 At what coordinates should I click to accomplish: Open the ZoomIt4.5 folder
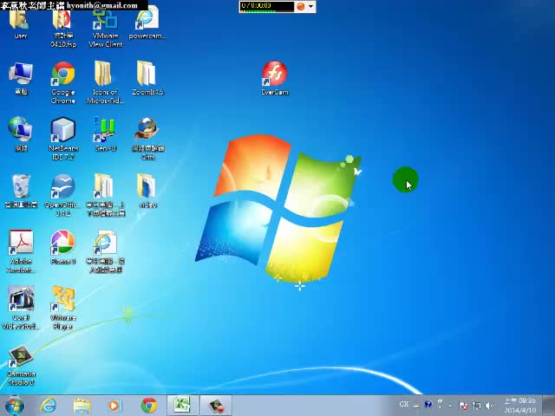pos(147,79)
